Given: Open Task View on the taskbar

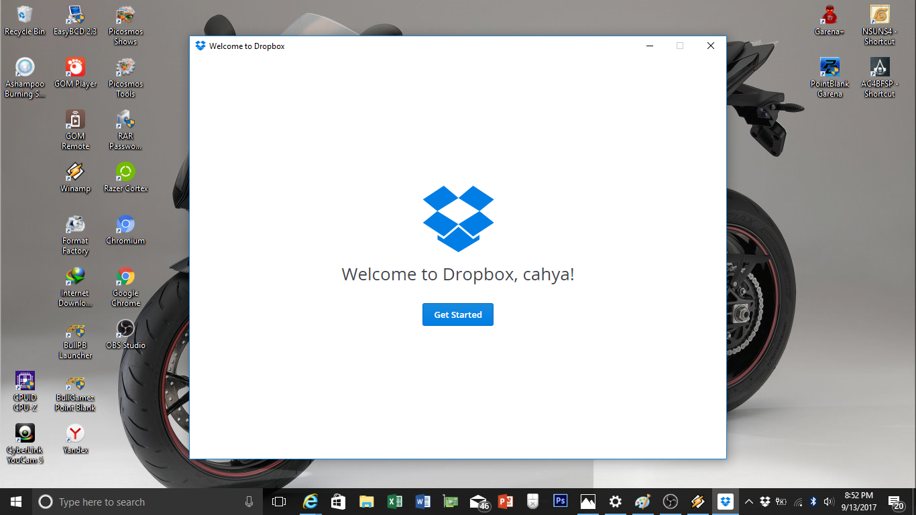Looking at the screenshot, I should click(x=279, y=502).
